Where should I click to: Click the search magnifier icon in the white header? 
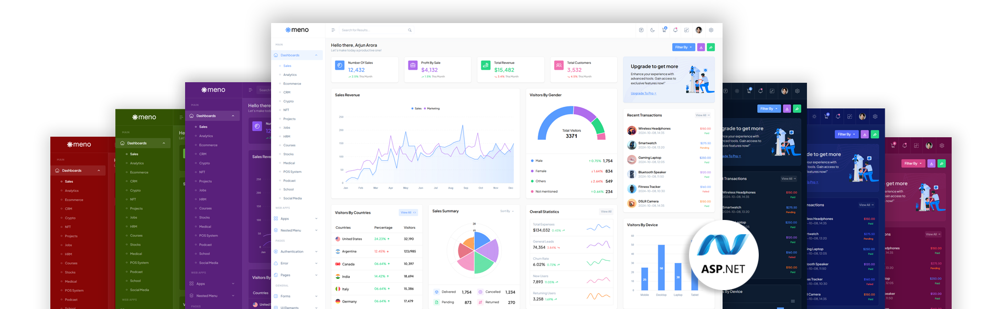[410, 30]
